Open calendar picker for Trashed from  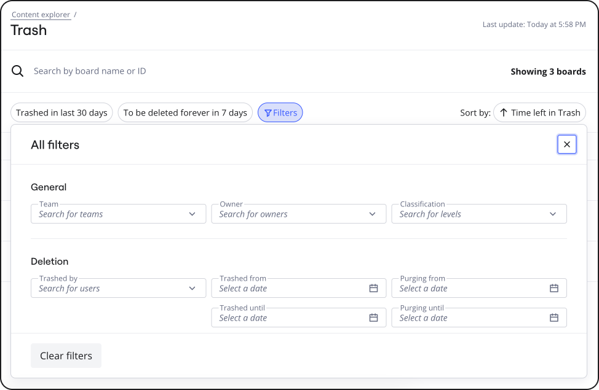pyautogui.click(x=373, y=288)
